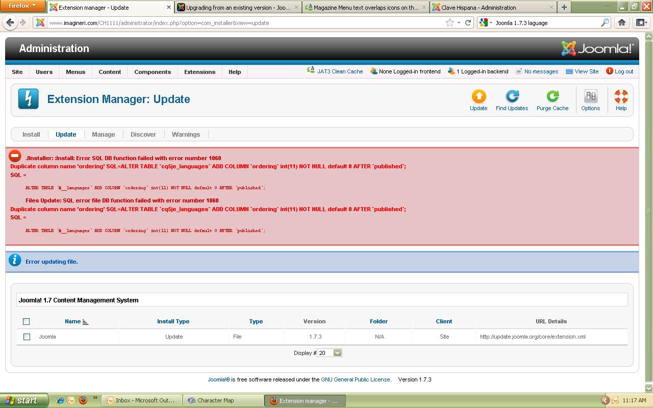Open the Firefox menu button
Viewport: 653px width, 408px height.
click(x=22, y=6)
